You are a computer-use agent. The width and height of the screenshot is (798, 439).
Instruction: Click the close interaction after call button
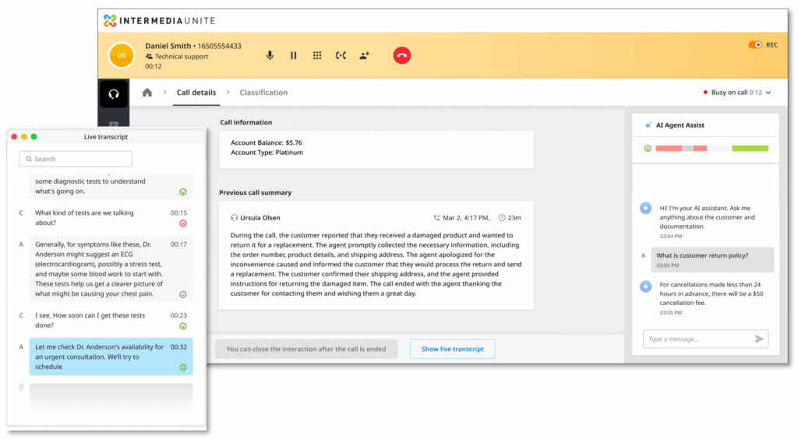305,349
